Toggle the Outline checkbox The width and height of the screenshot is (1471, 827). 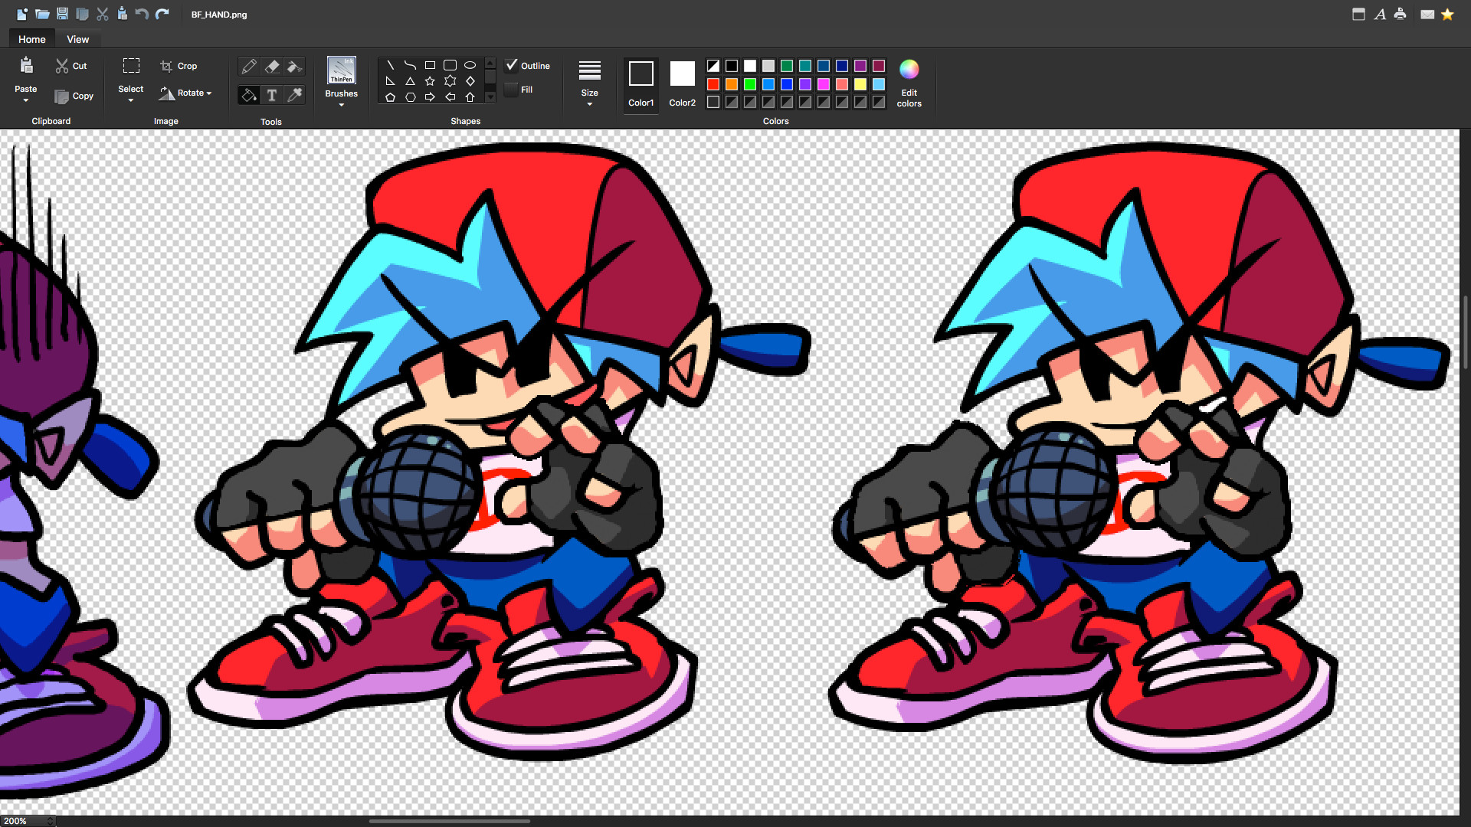[512, 66]
